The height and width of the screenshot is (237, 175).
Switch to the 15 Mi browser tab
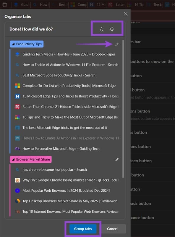click(97, 5)
